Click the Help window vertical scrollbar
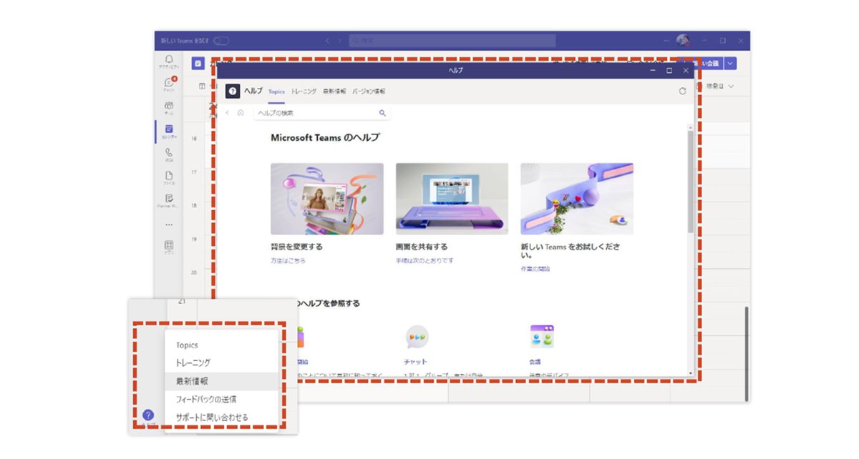859x459 pixels. (690, 181)
